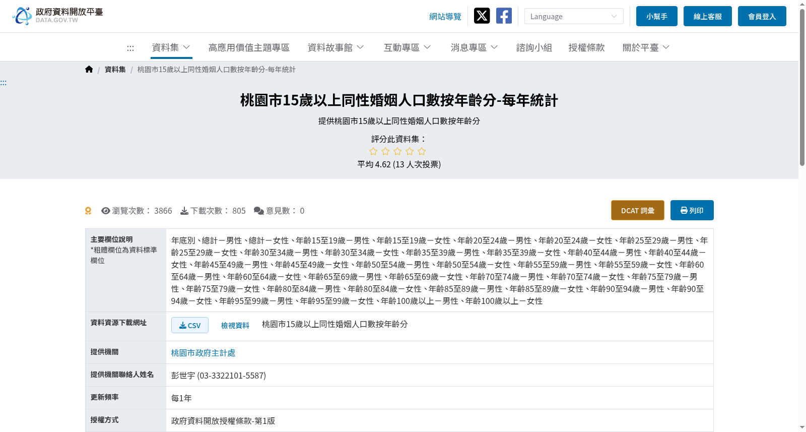Rate dataset with the second star
Image resolution: width=806 pixels, height=432 pixels.
point(385,151)
